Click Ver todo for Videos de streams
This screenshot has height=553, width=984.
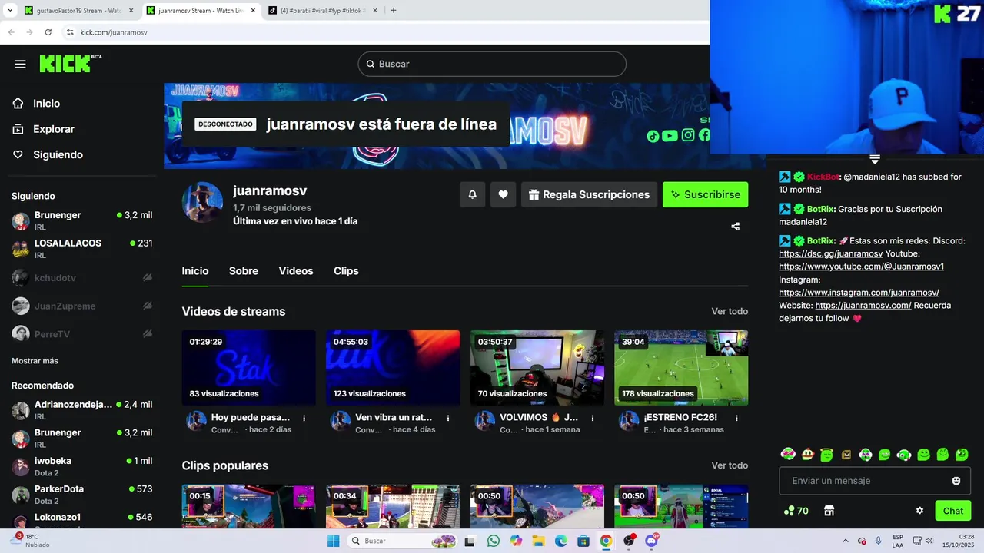pyautogui.click(x=730, y=311)
